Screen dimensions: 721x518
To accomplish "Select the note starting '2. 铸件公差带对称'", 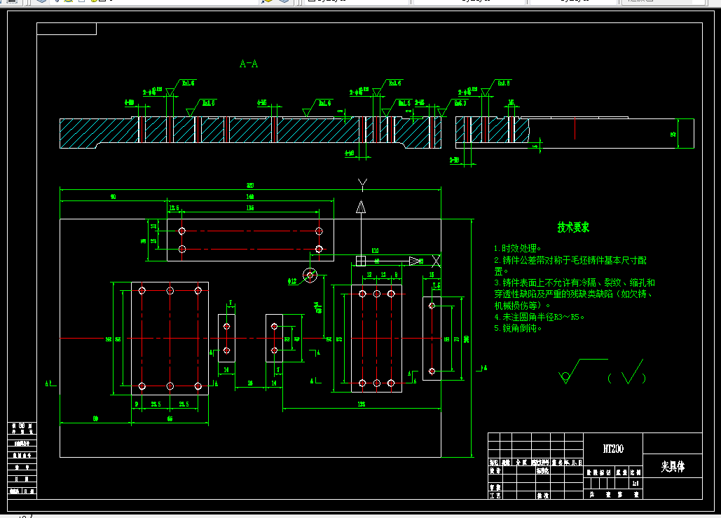I will point(570,266).
